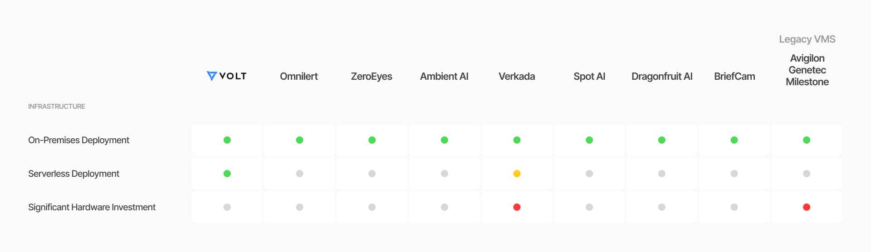871x252 pixels.
Task: Click Verkada's yellow Serverless Deployment dot
Action: click(x=517, y=174)
